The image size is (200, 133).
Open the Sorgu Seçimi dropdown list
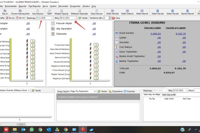96,91
